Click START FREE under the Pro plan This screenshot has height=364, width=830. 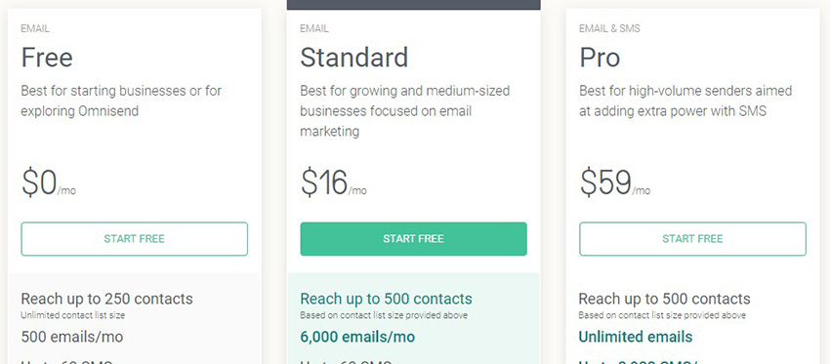(x=692, y=239)
